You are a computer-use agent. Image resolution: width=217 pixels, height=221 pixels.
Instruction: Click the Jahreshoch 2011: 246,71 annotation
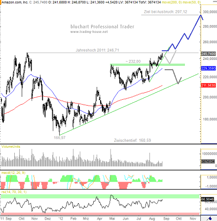pyautogui.click(x=97, y=50)
